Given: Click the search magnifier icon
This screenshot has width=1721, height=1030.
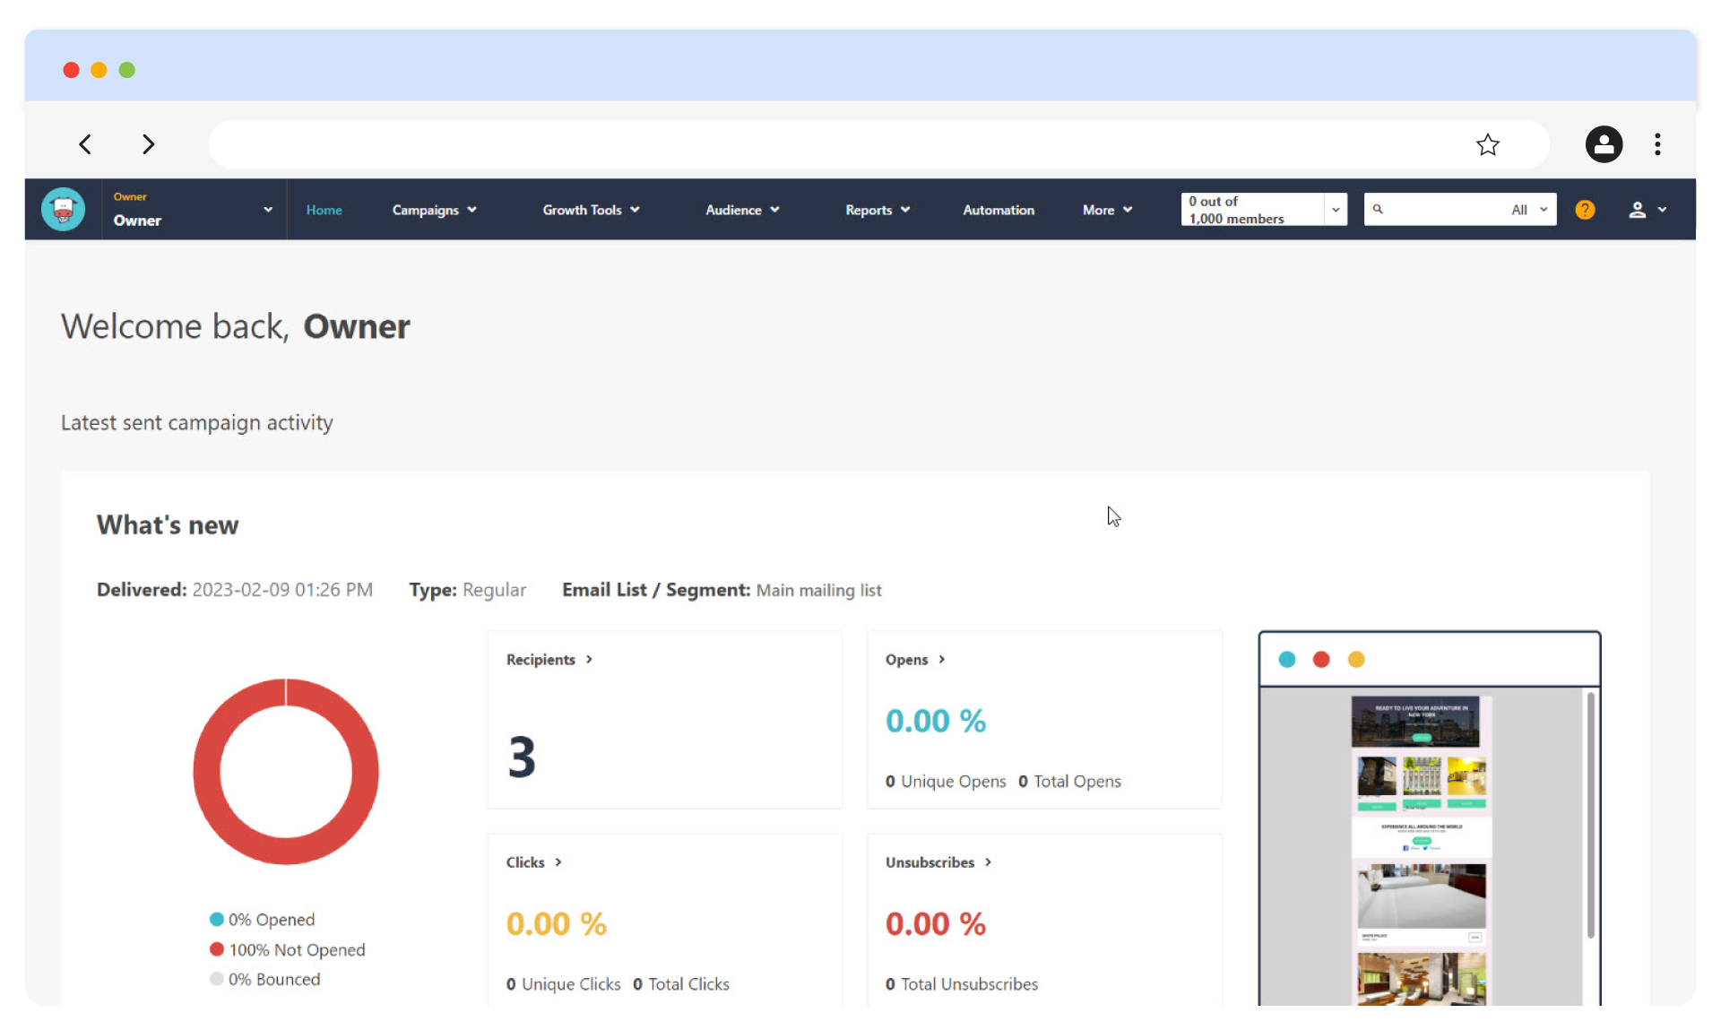Looking at the screenshot, I should (x=1378, y=210).
